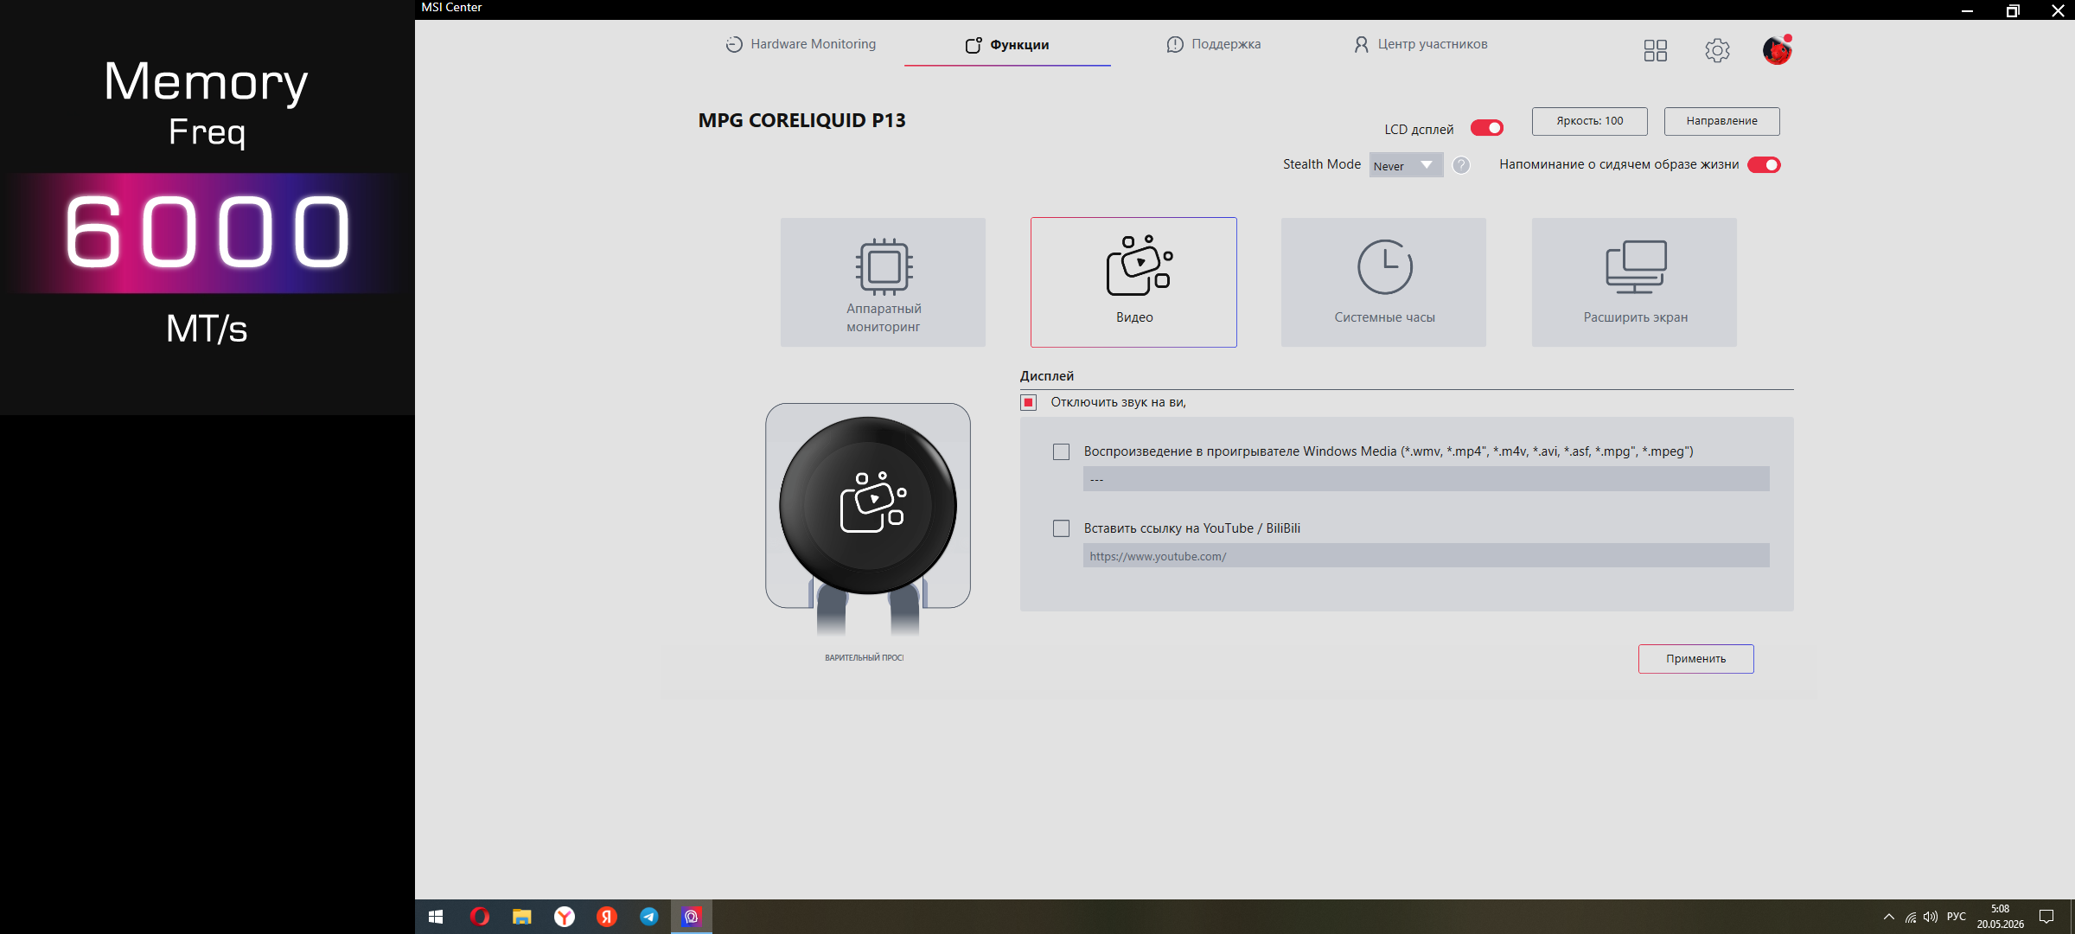Click the Memory Freq 6000 widget value

click(207, 232)
